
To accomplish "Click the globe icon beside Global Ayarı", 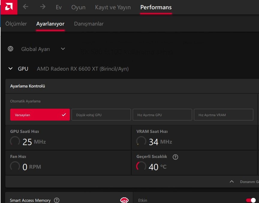I will click(x=10, y=49).
